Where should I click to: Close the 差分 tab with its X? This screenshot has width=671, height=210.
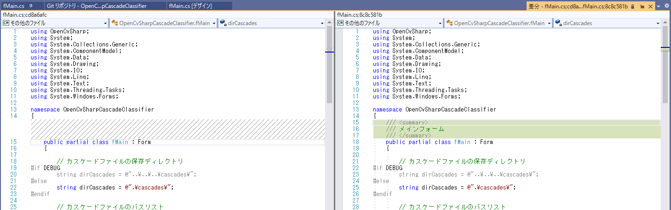point(650,6)
